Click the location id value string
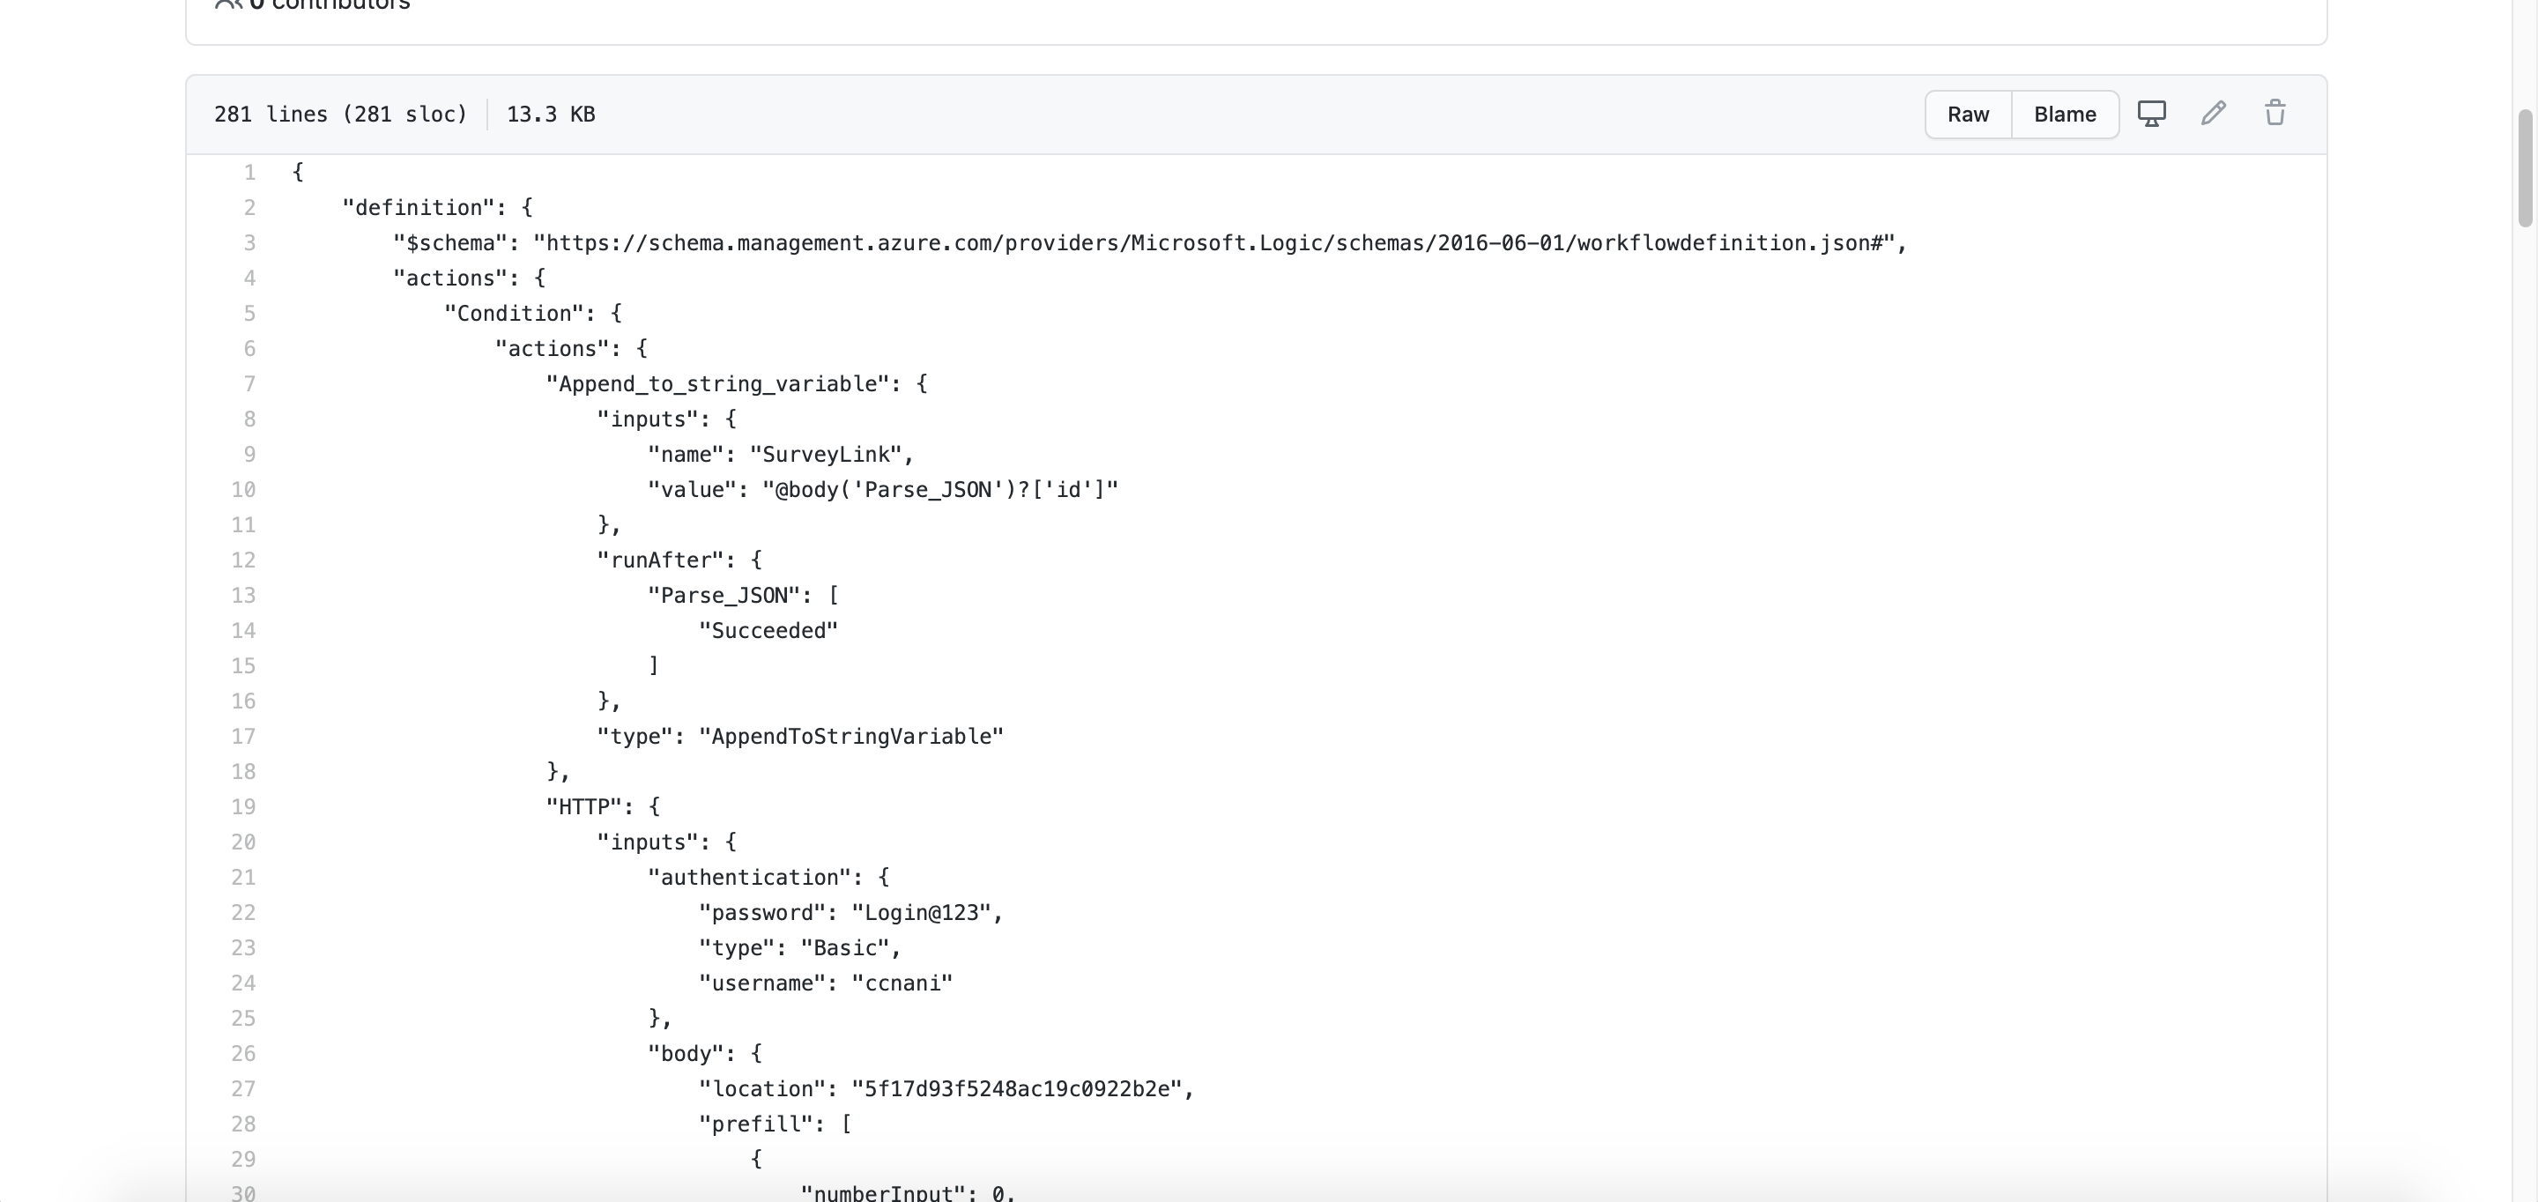Screen dimensions: 2538x1202 1017,1088
